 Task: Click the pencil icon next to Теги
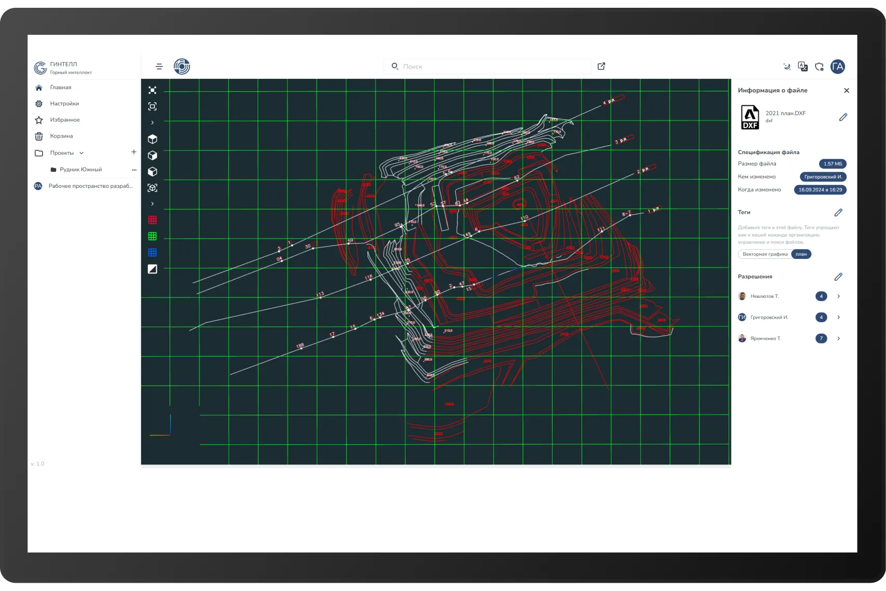838,212
